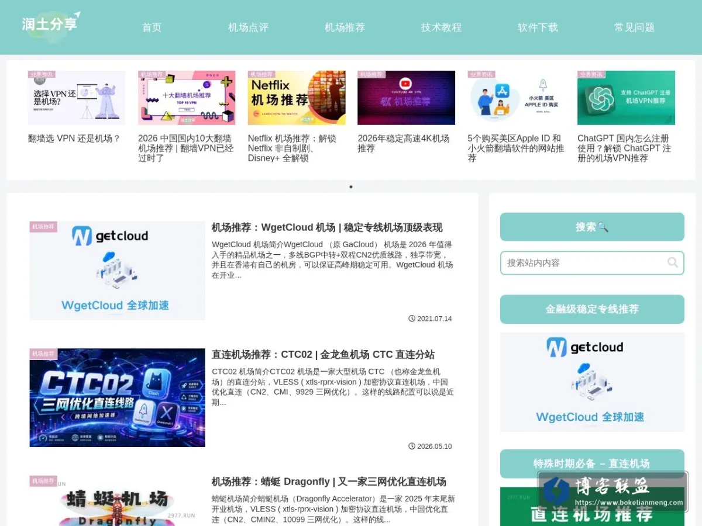Open the CTC02 三网优化直连线路 thumbnail
Screen dimensions: 702x526
[x=117, y=398]
